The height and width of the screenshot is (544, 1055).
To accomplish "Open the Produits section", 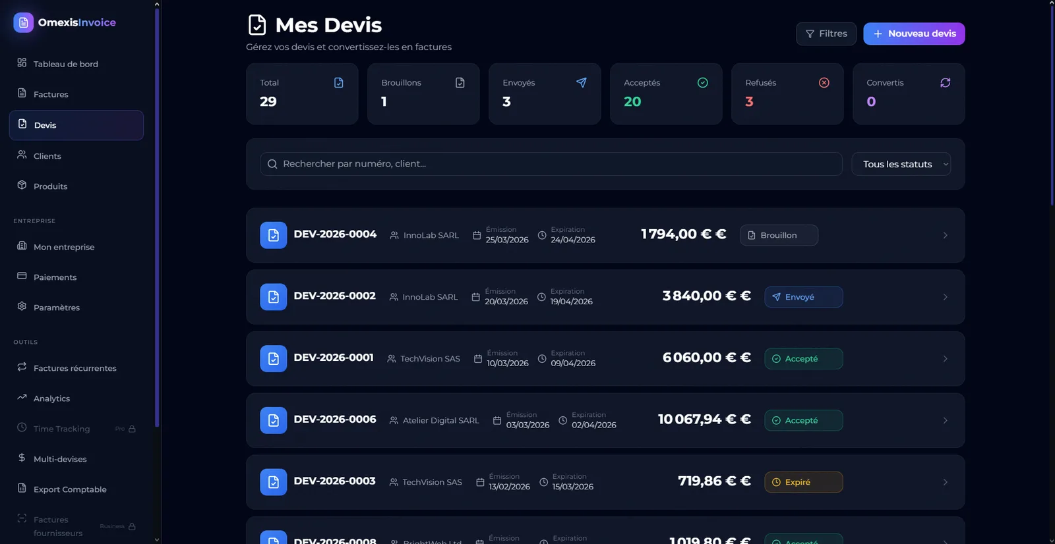I will pos(76,186).
